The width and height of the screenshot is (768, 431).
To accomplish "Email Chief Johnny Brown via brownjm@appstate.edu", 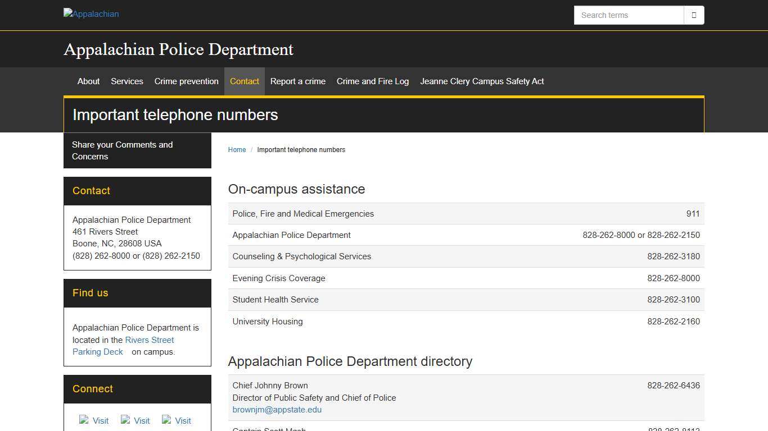I will click(277, 410).
